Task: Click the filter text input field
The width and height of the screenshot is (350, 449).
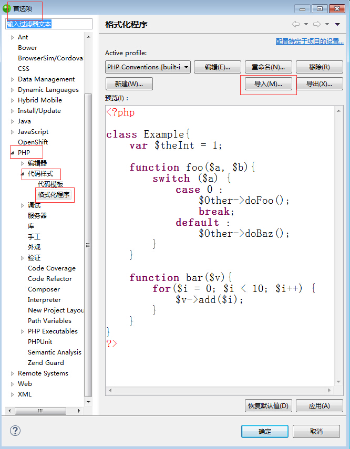Action: [x=49, y=24]
